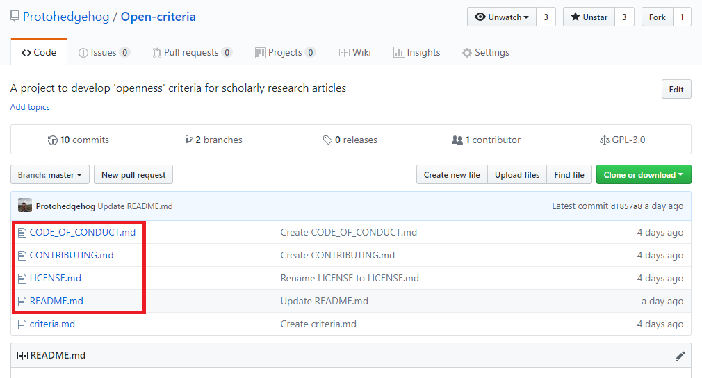Open the Clone or download dropdown

[x=644, y=175]
